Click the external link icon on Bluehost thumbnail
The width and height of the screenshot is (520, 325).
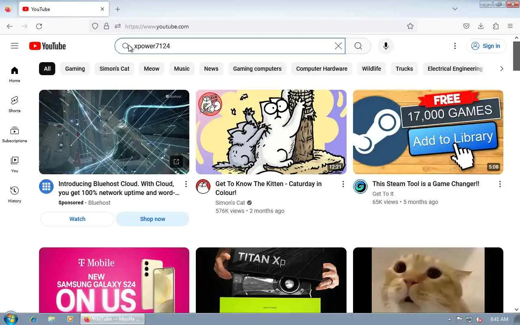(x=176, y=161)
